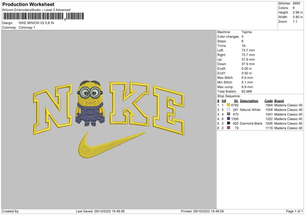Image resolution: width=305 pixels, height=215 pixels.
Task: Click the embroidered letter E outline
Action: pyautogui.click(x=169, y=110)
